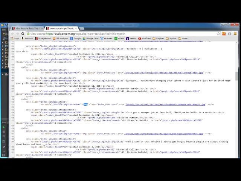Click "posted September 3, 2014 by" text
Screen dimensions: 241x181
point(87,54)
